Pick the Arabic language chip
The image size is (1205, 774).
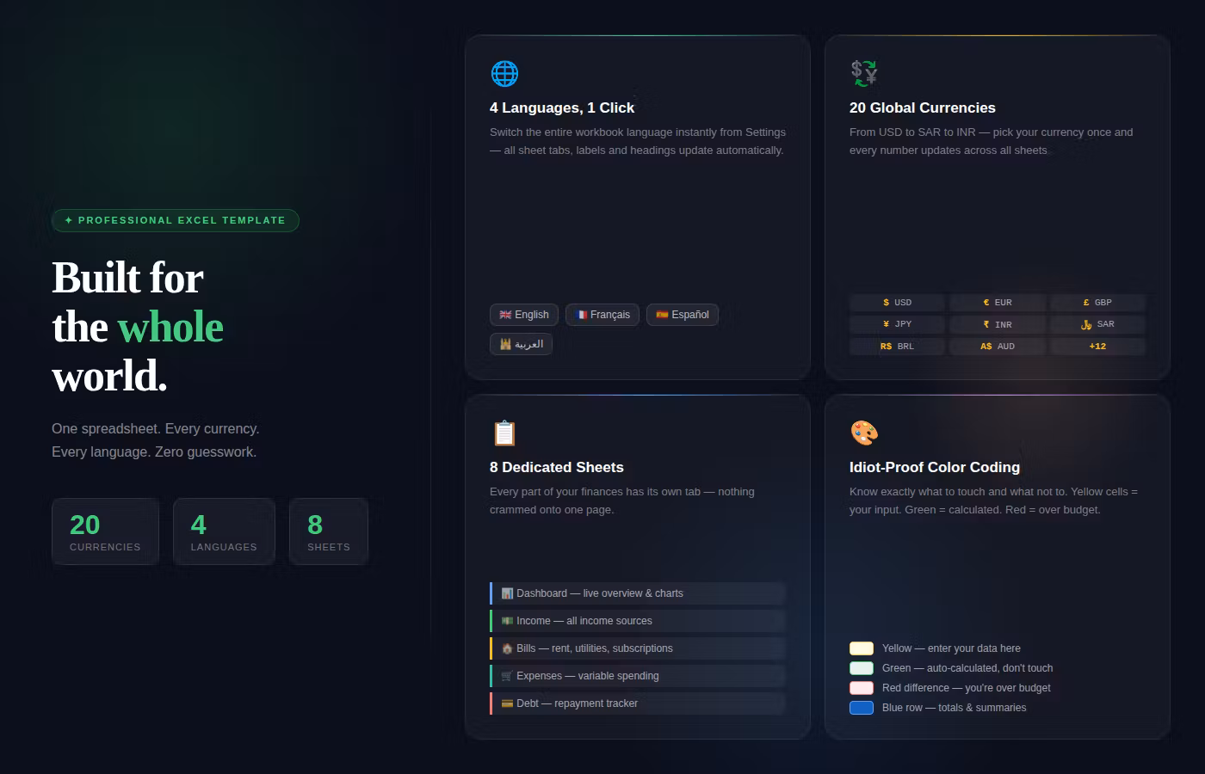click(x=521, y=344)
